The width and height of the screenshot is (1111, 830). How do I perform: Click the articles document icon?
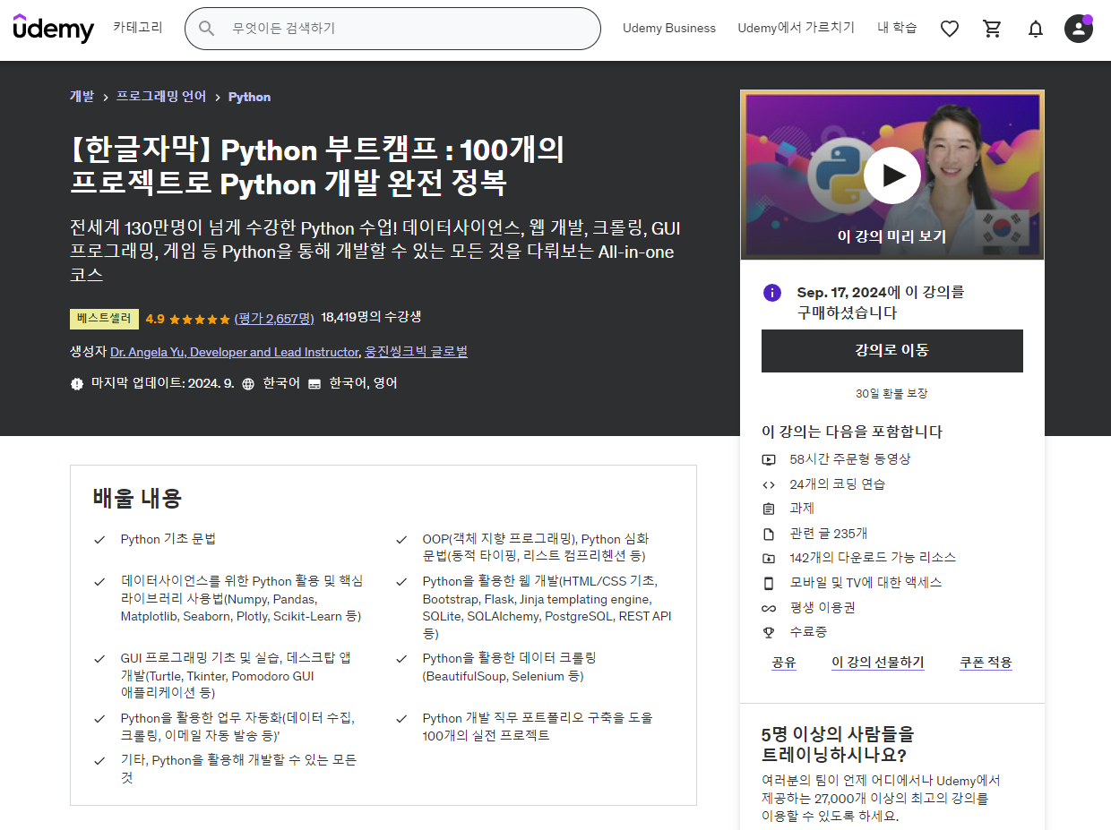pyautogui.click(x=769, y=534)
